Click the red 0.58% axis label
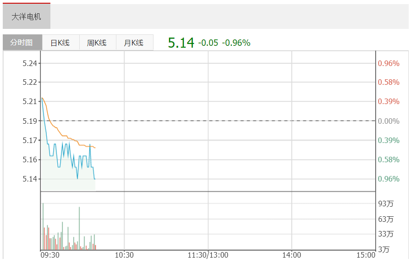 pyautogui.click(x=389, y=82)
